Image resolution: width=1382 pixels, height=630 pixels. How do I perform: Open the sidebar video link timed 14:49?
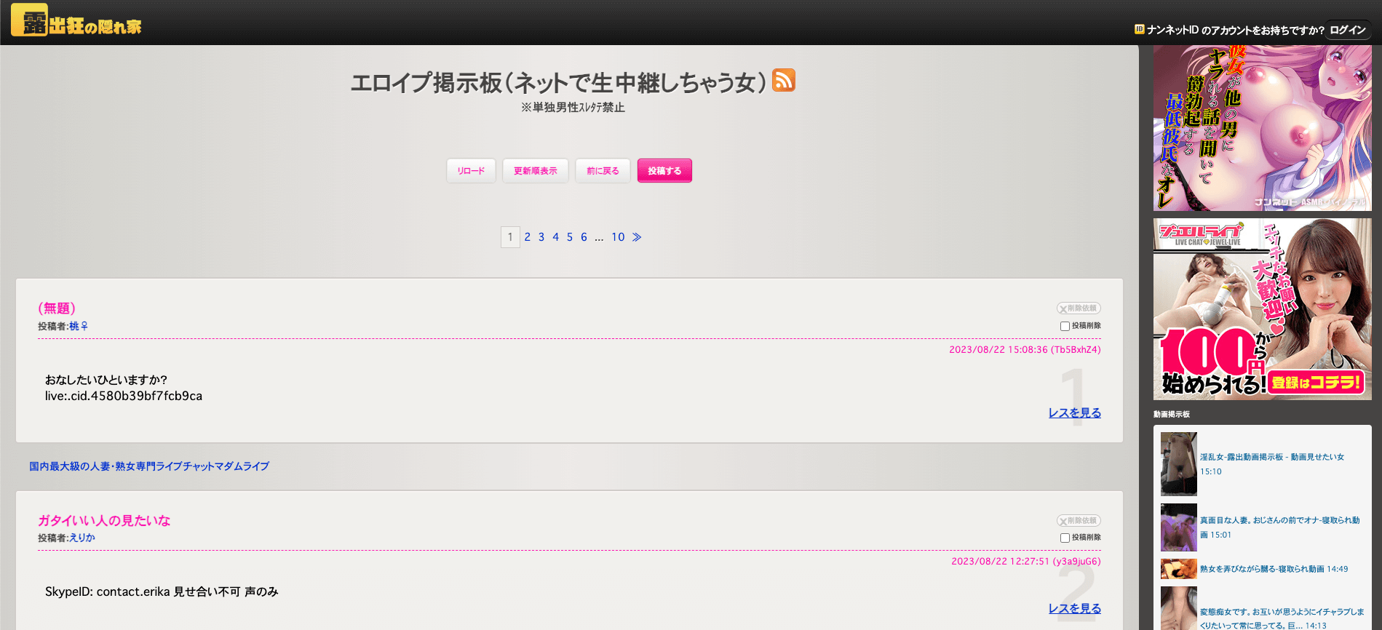[1274, 569]
